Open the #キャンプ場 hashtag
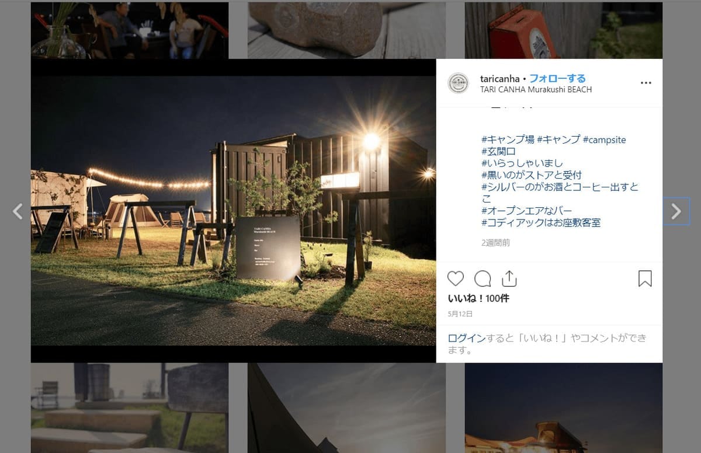Viewport: 701px width, 453px height. [508, 140]
